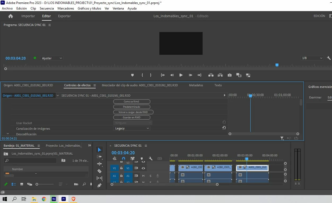
Task: Switch bin to List view
Action: 14,184
